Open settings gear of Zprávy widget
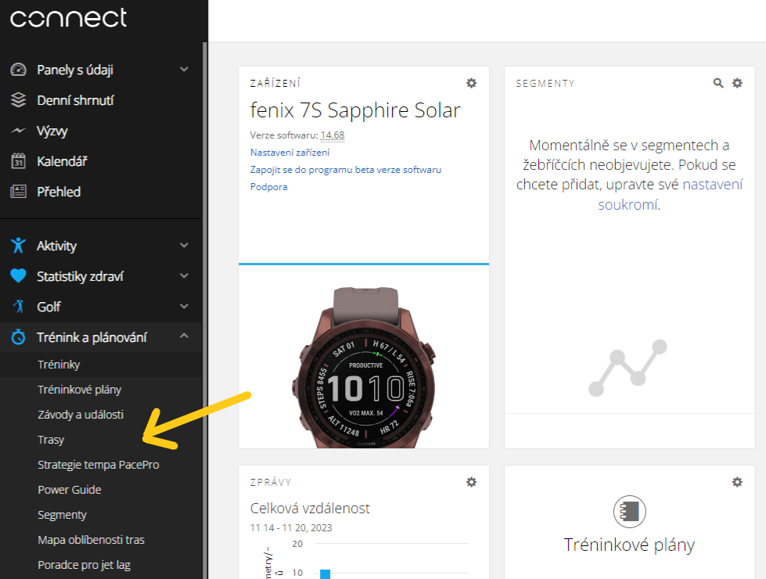 472,482
